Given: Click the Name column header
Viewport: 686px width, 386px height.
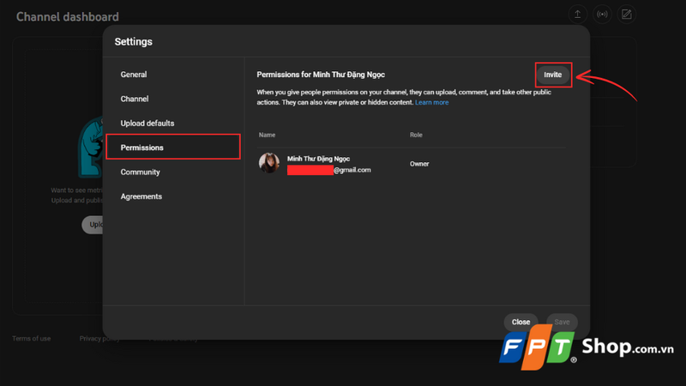Looking at the screenshot, I should point(267,135).
